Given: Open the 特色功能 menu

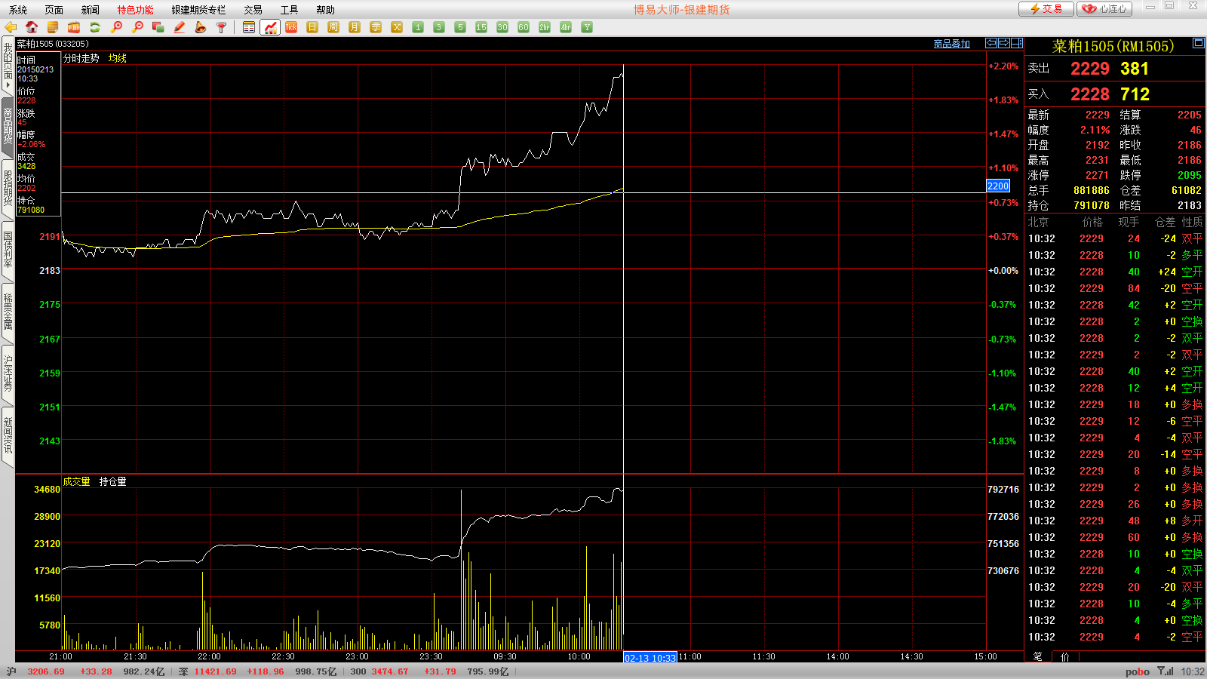Looking at the screenshot, I should tap(135, 10).
